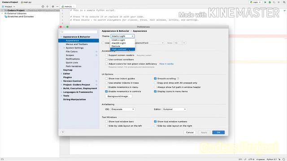Viewport: 287px width, 161px height.
Task: Open Search Everywhere magnifier in the main toolbar
Action: tap(284, 2)
